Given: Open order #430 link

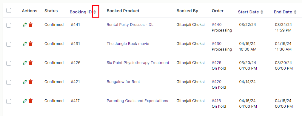Looking at the screenshot, I should (x=217, y=44).
